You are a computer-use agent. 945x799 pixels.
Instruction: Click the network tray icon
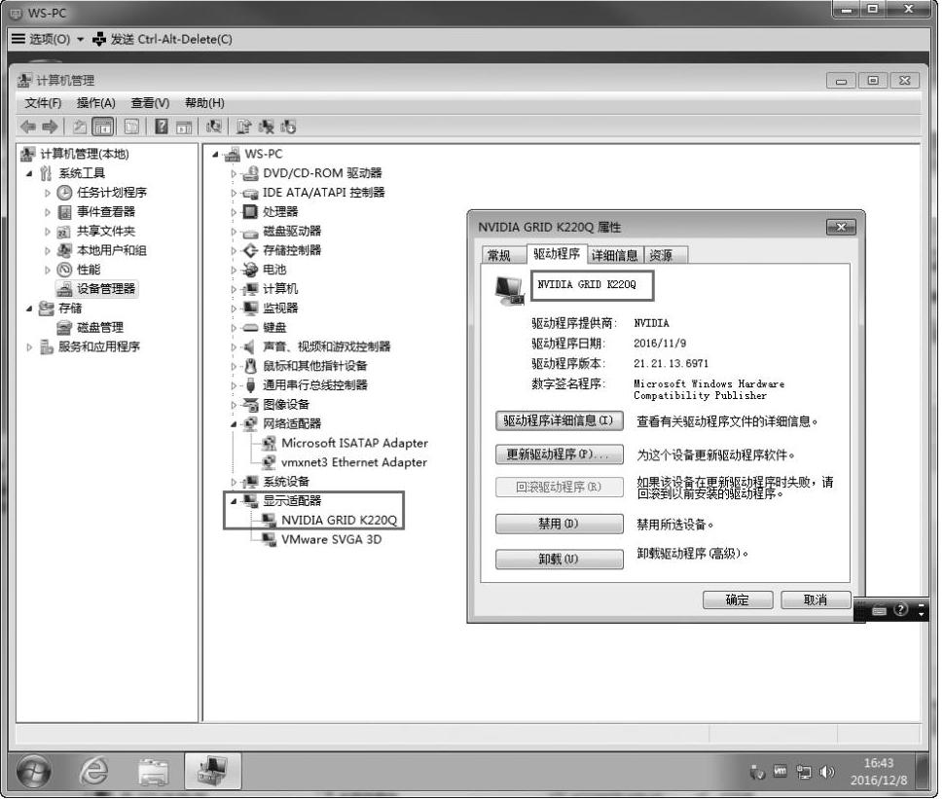point(803,772)
